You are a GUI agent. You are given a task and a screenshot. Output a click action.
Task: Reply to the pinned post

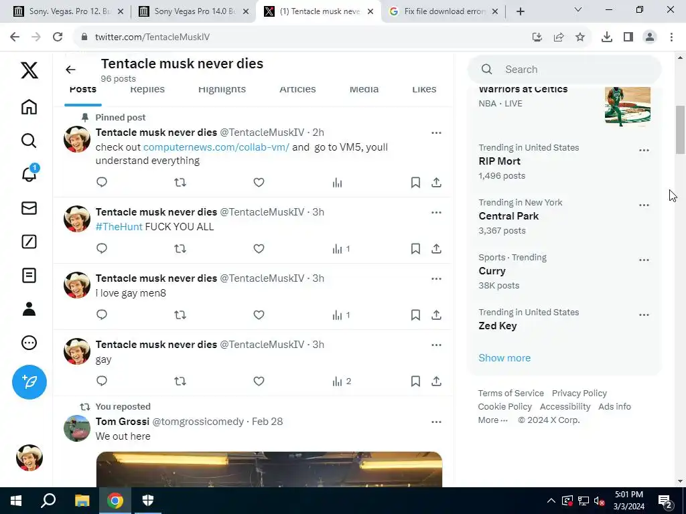tap(102, 182)
